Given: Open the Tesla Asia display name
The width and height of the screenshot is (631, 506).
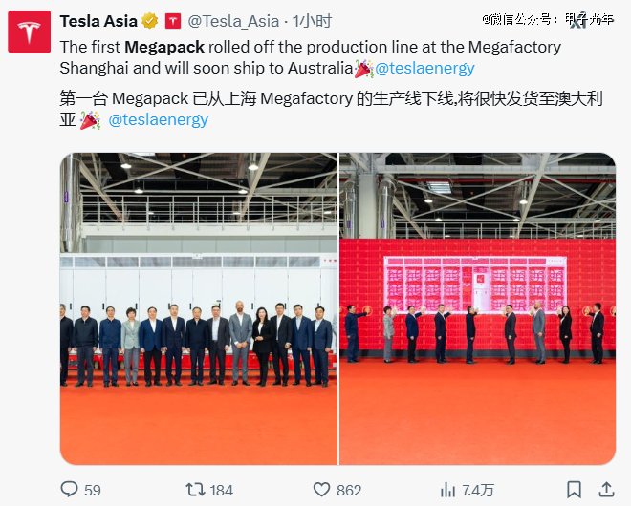Looking at the screenshot, I should click(98, 20).
